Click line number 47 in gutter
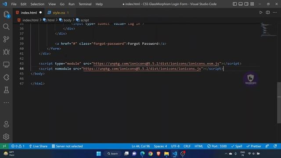Viewport: 281px width, 158px height. [x=22, y=84]
